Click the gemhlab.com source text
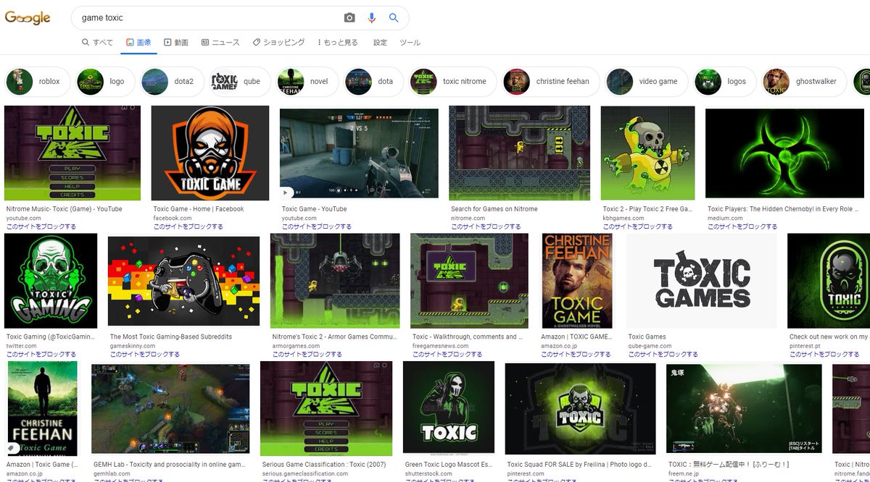Screen dimensions: 870x482 (x=112, y=473)
